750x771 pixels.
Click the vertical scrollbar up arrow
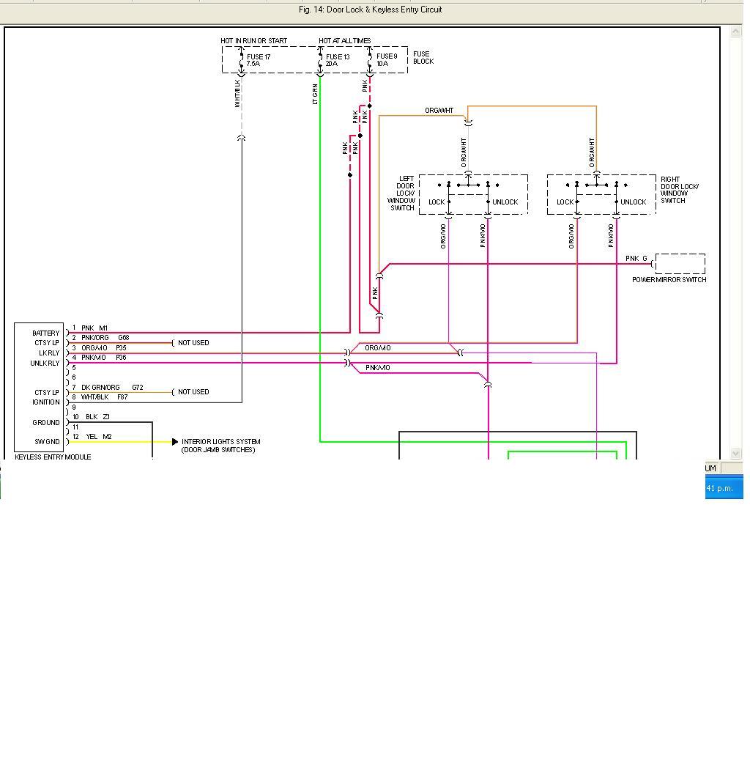[x=735, y=32]
